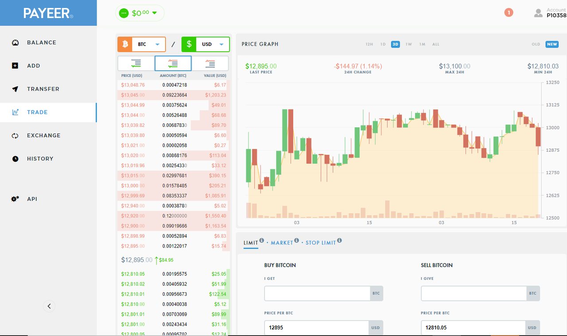Expand the $0.00 balance dropdown
This screenshot has height=336, width=567.
tap(140, 13)
